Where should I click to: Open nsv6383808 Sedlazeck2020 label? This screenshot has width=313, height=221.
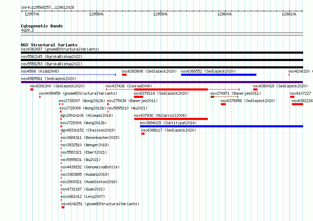(149, 71)
